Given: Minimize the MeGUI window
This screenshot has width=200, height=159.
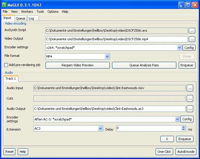Looking at the screenshot, I should [x=181, y=5].
